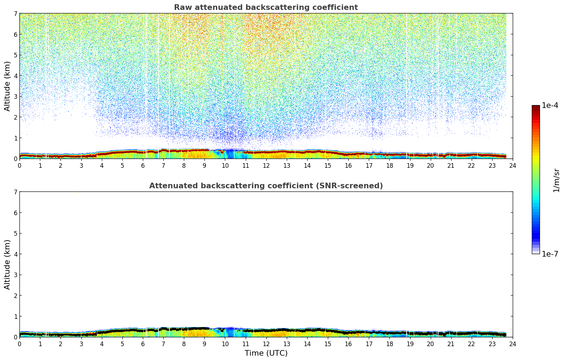Select the lower plot's 'Altitude (km)' label
Image resolution: width=564 pixels, height=361 pixels.
click(x=7, y=264)
